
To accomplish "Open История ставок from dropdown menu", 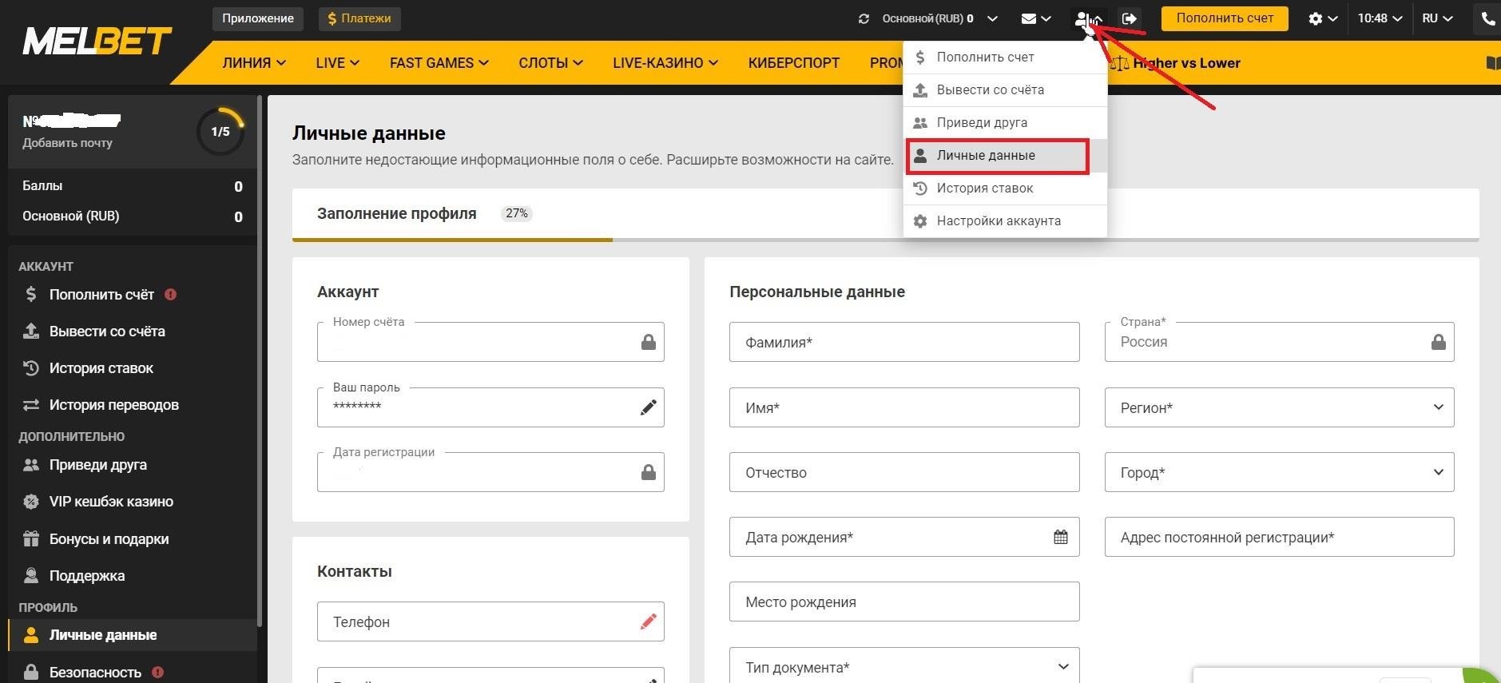I will pyautogui.click(x=1005, y=188).
